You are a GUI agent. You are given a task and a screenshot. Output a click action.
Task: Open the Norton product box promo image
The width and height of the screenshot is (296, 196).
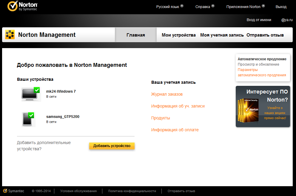(248, 110)
